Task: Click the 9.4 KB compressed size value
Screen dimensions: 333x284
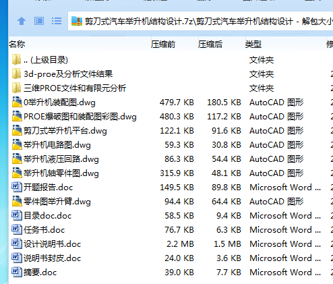Action: tap(229, 216)
